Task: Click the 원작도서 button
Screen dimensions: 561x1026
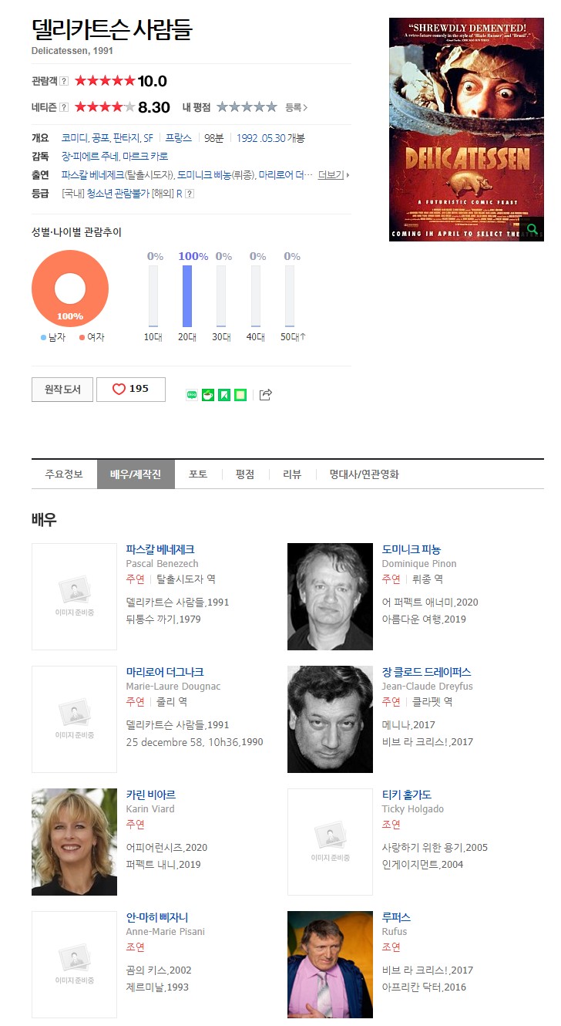Action: pyautogui.click(x=62, y=390)
